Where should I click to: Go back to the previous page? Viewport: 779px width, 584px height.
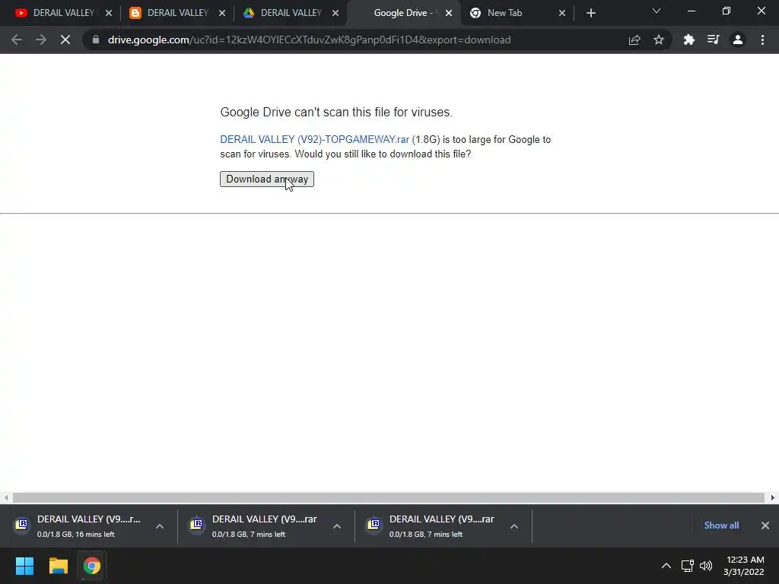tap(17, 40)
